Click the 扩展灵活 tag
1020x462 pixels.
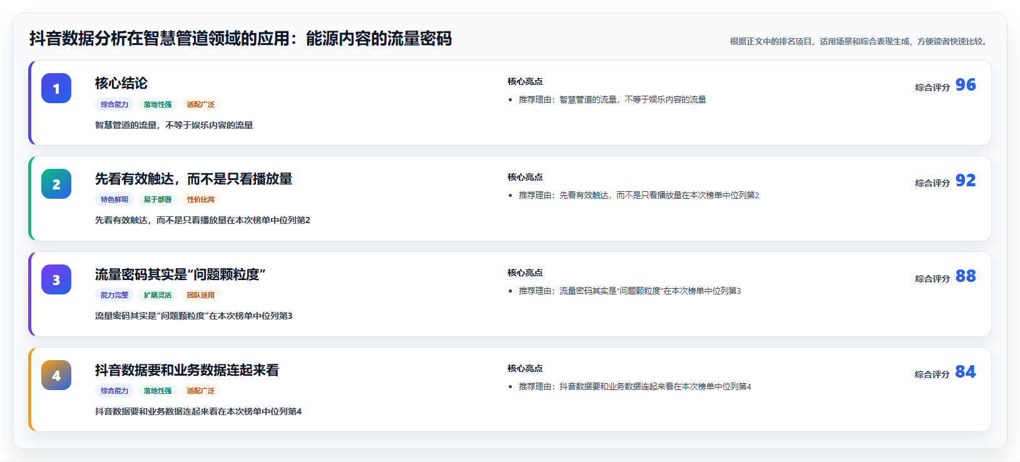pyautogui.click(x=158, y=295)
